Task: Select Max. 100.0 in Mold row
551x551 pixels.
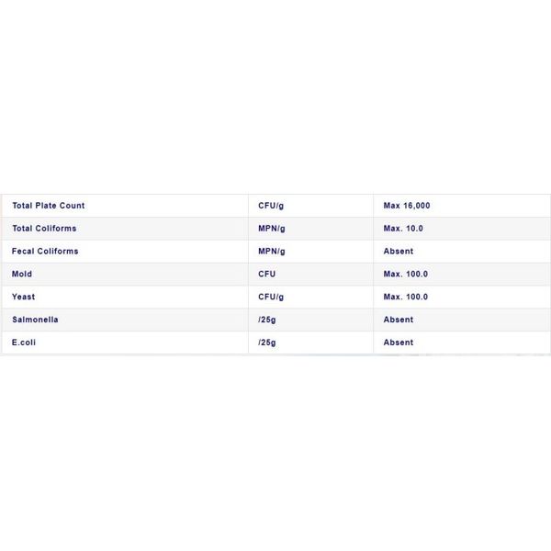Action: 406,274
